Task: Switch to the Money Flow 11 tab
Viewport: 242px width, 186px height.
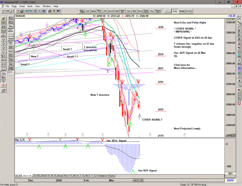Action: click(x=64, y=176)
